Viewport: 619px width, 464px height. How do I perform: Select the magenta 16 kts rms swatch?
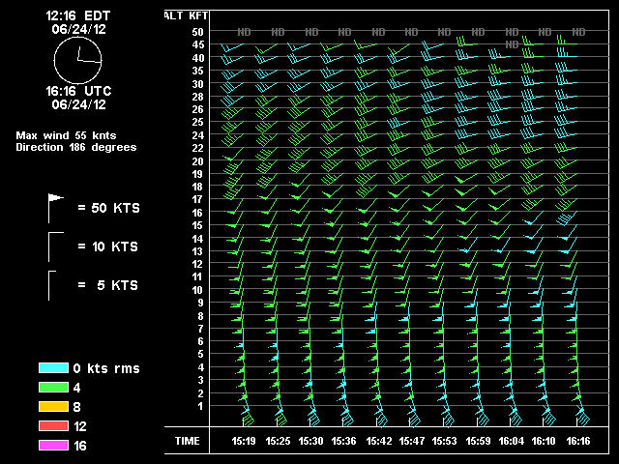click(x=53, y=446)
